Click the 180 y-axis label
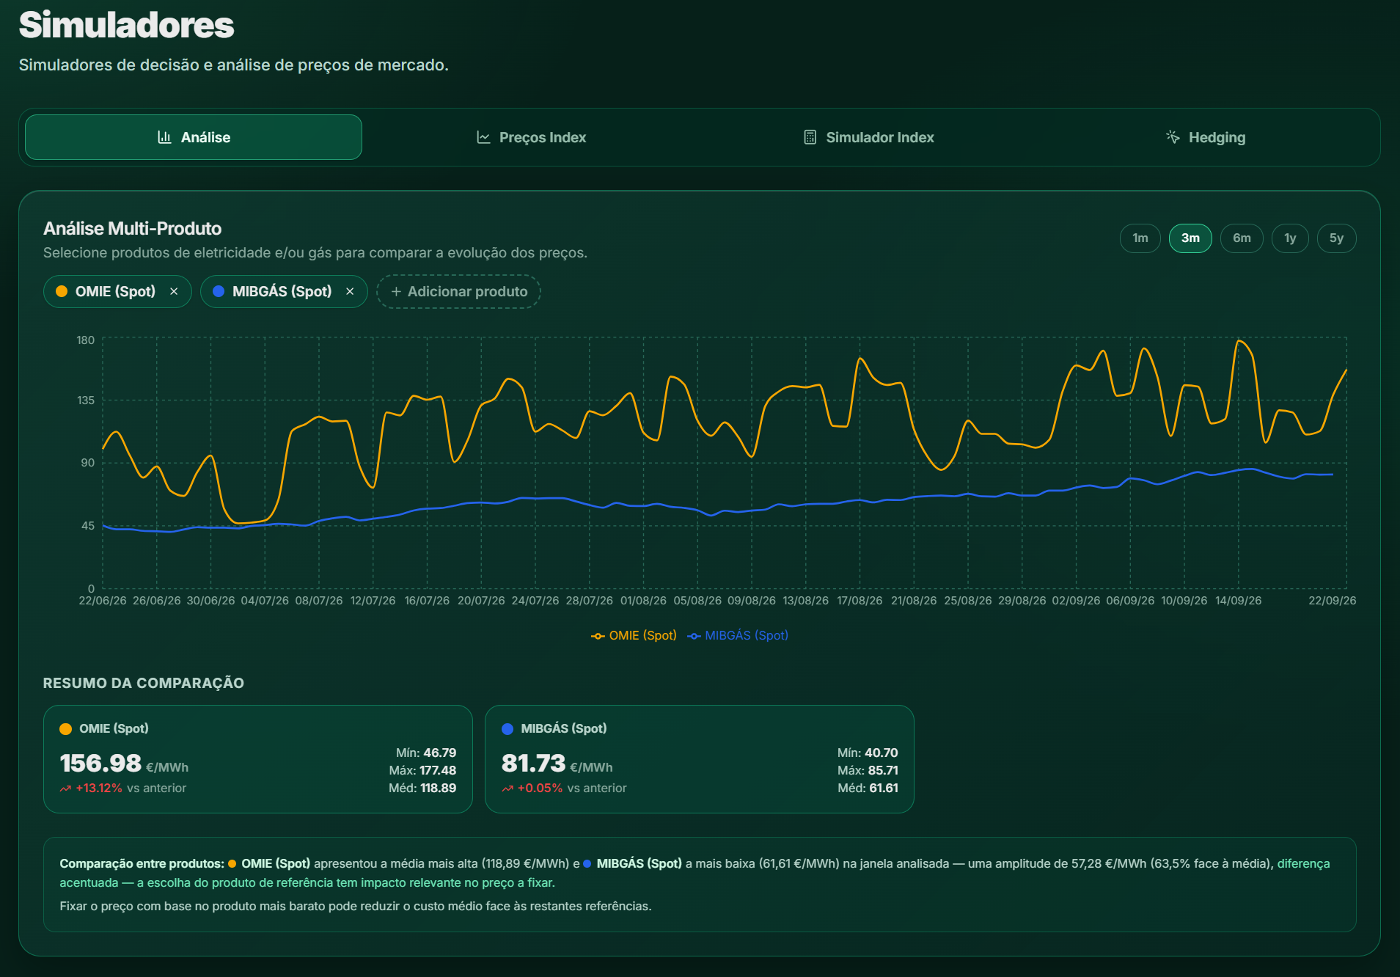1400x977 pixels. click(x=86, y=340)
